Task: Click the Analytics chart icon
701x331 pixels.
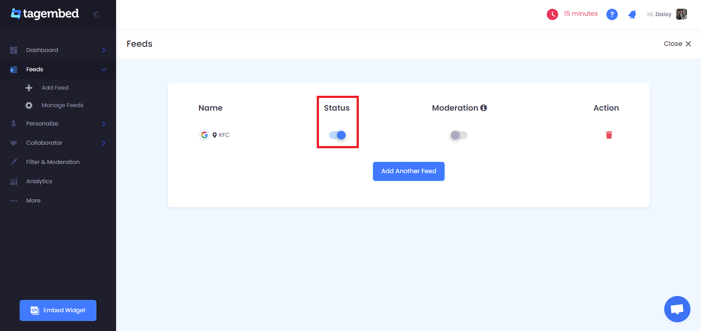Action: tap(14, 181)
